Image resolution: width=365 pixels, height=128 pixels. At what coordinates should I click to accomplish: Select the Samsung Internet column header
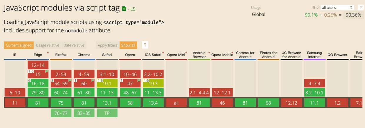pos(314,55)
